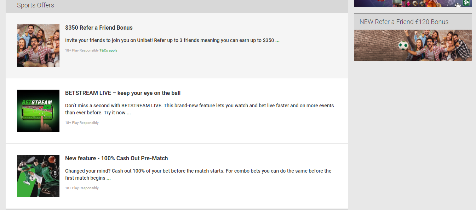Open the Cash Out Pre-Match thumbnail
476x210 pixels.
point(38,176)
